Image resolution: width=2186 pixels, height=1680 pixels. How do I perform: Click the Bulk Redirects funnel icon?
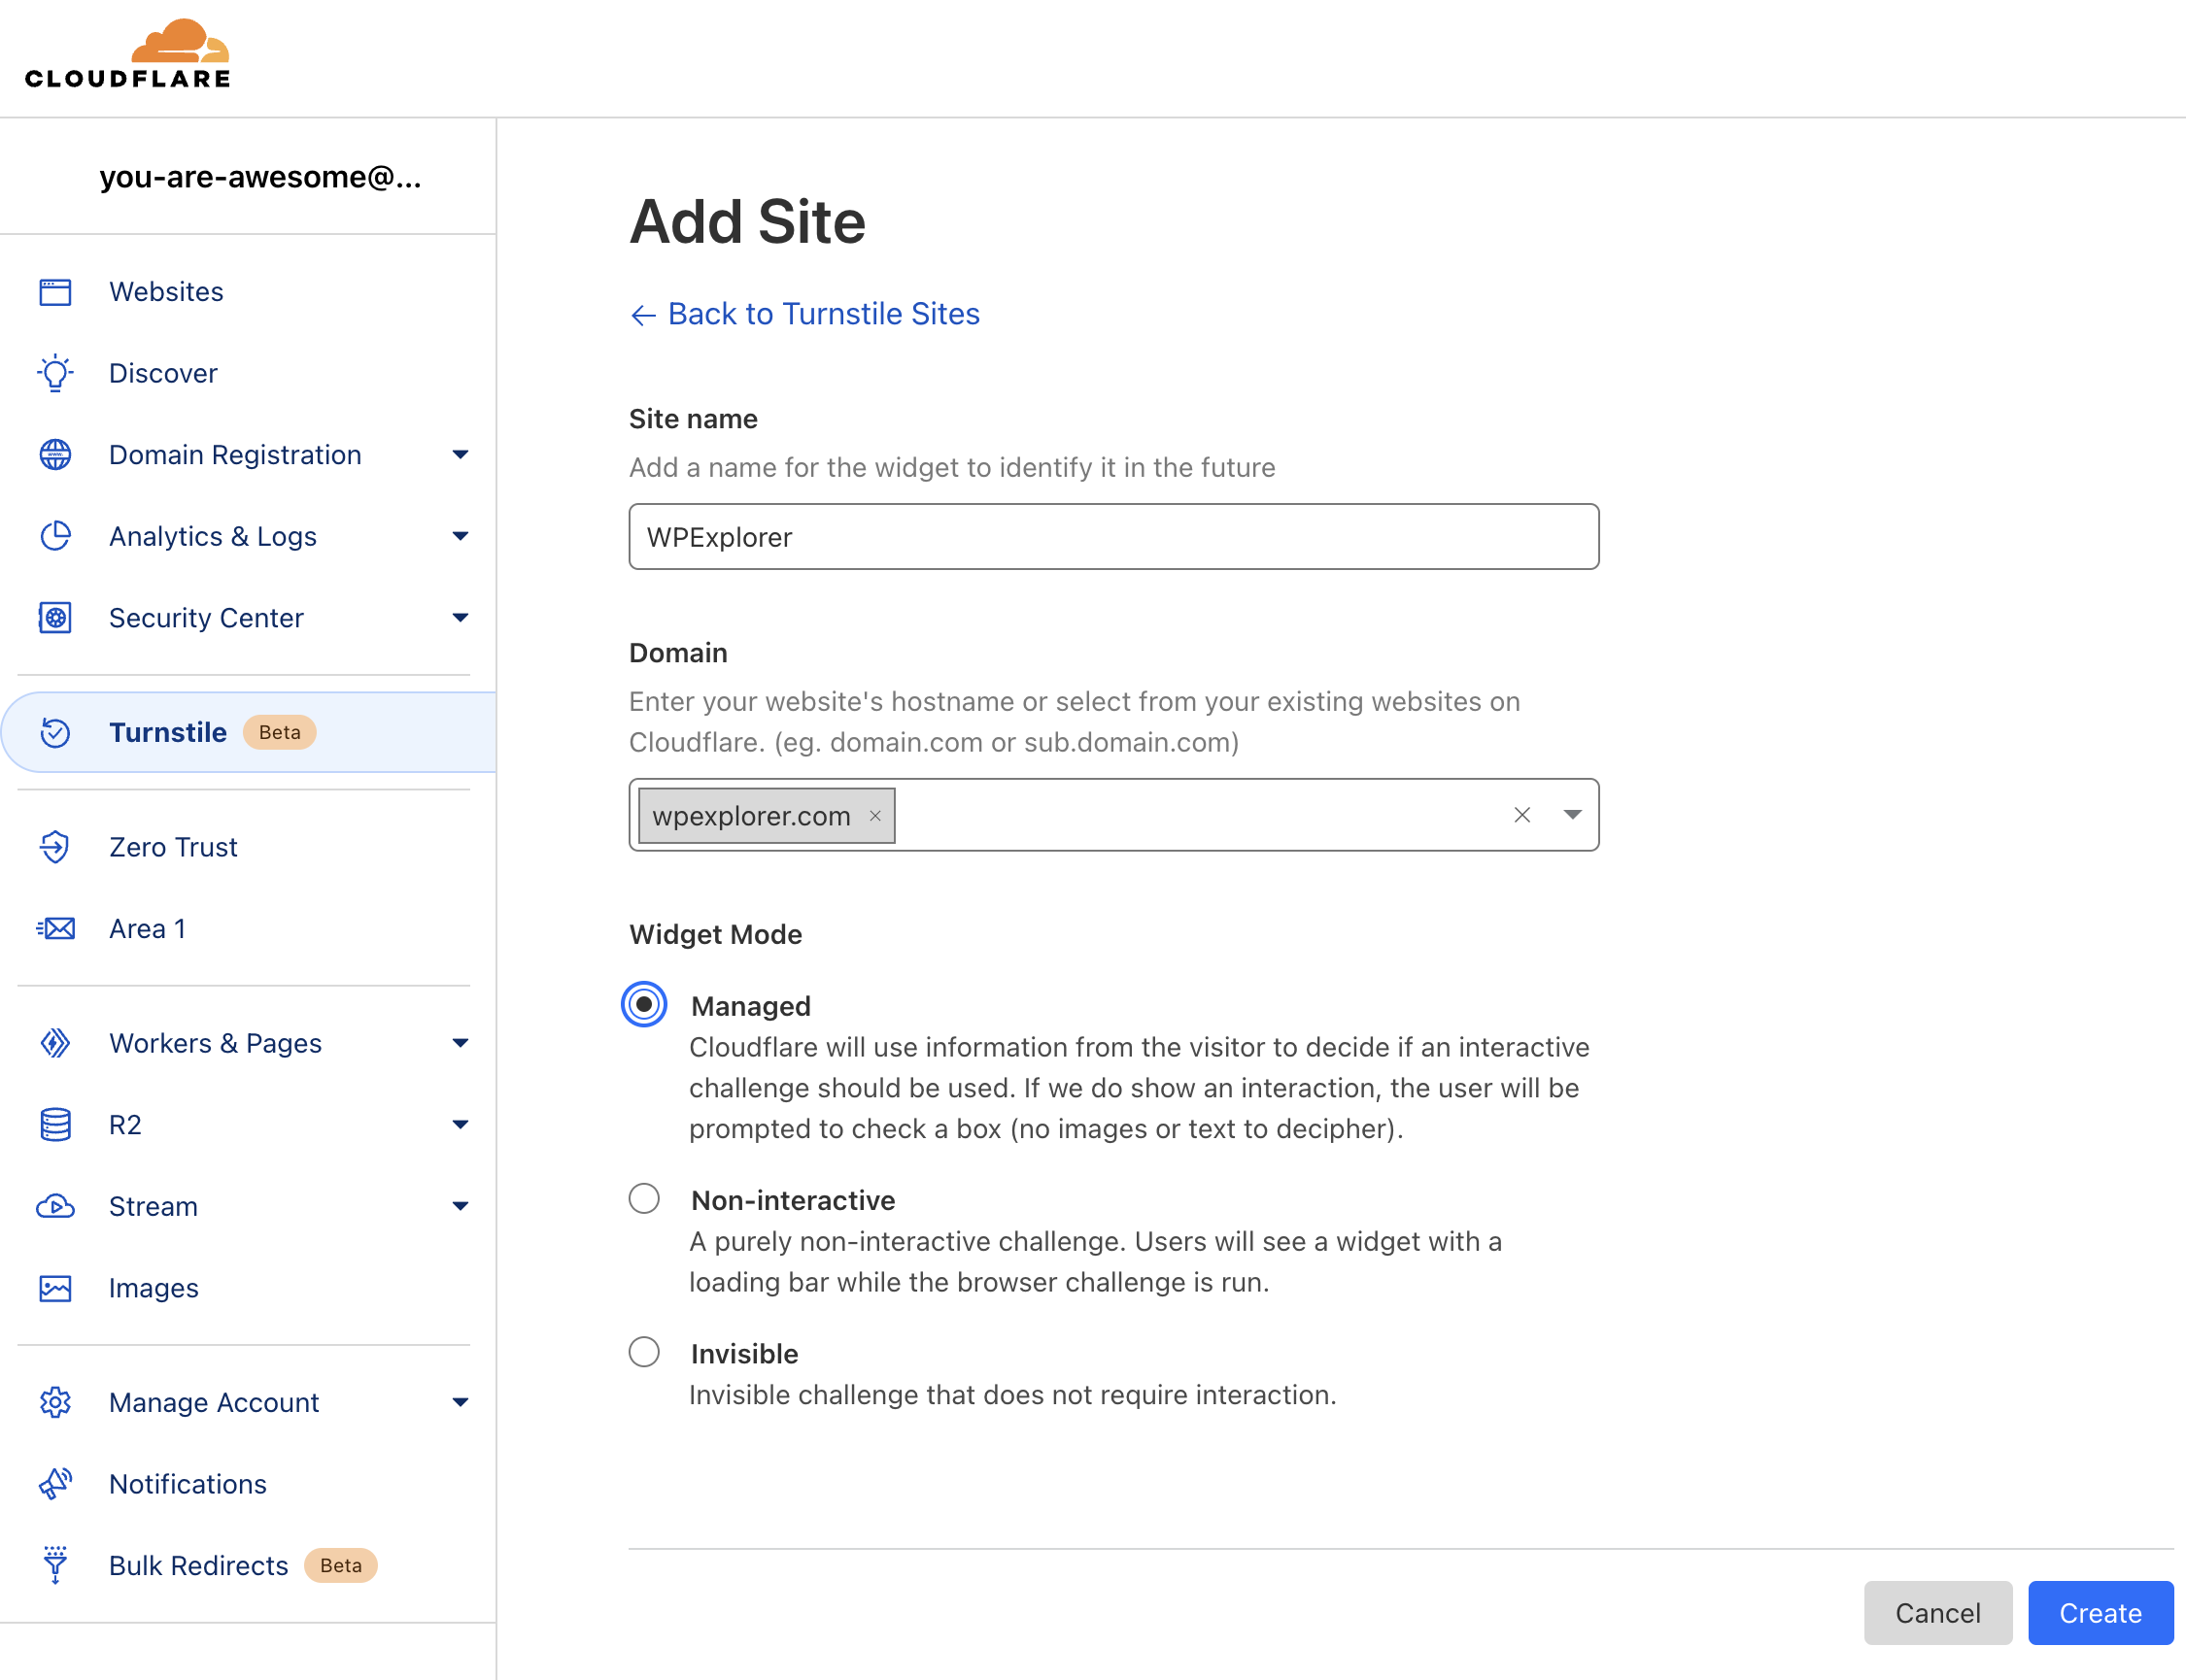[x=55, y=1566]
